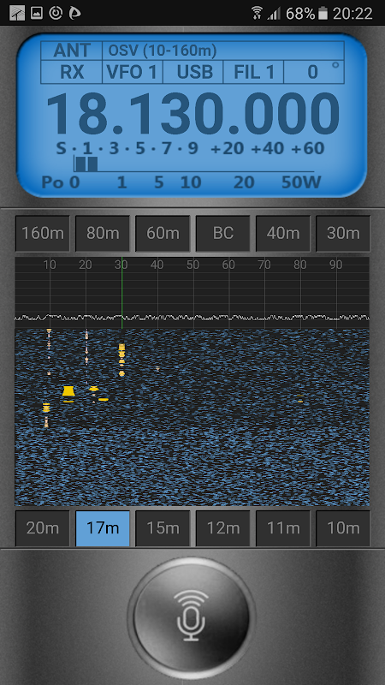Switch to the 80m band
This screenshot has height=685, width=385.
103,233
